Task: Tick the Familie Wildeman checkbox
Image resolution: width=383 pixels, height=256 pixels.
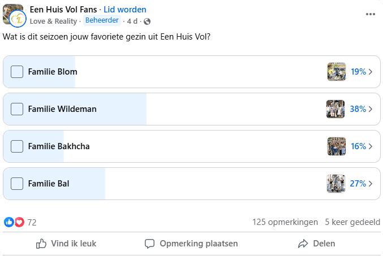Action: click(18, 109)
